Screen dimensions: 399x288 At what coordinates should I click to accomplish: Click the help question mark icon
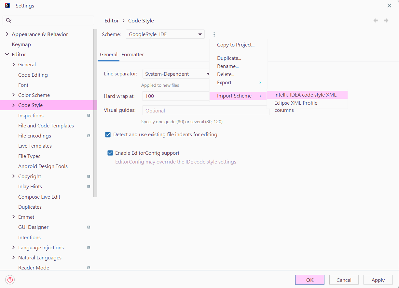click(10, 280)
